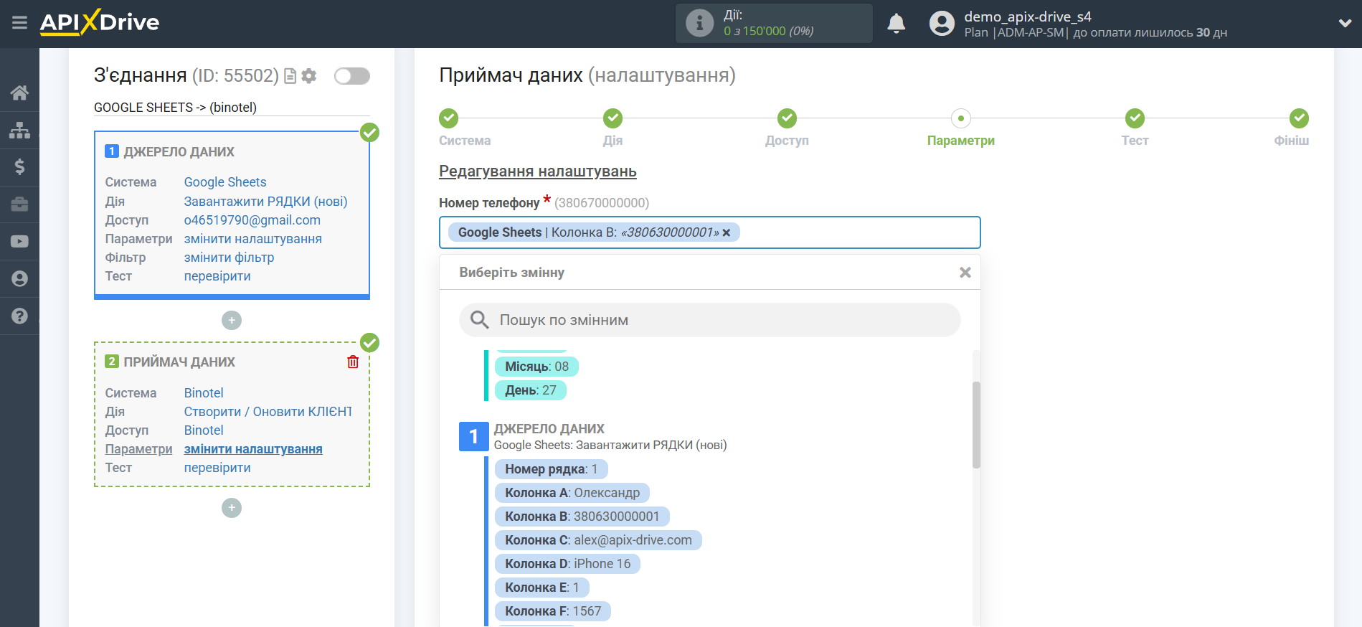This screenshot has height=627, width=1362.
Task: Close the variable selection dropdown panel
Action: pos(965,273)
